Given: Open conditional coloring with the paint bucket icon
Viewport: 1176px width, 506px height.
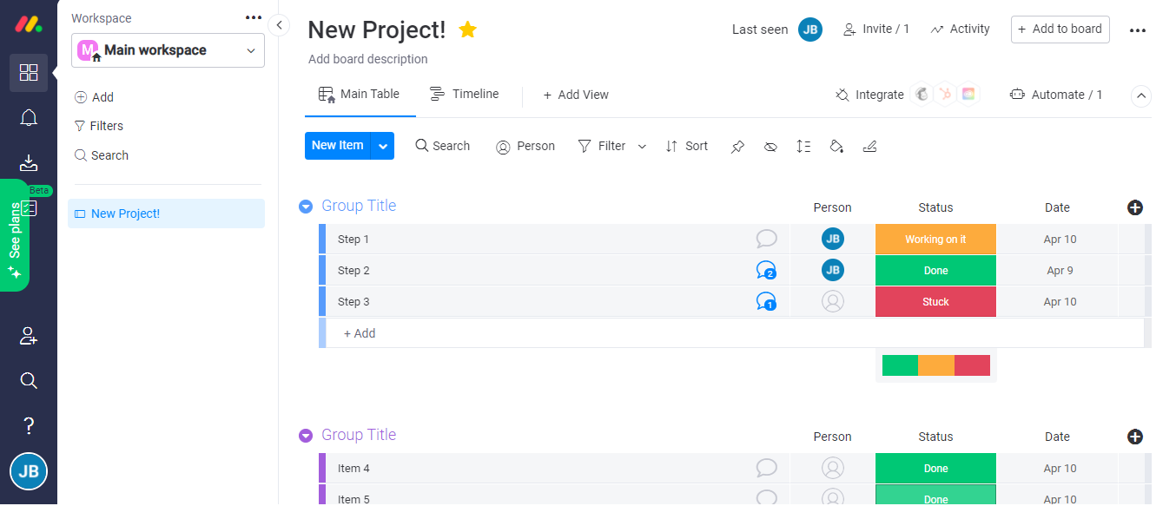Looking at the screenshot, I should point(836,146).
